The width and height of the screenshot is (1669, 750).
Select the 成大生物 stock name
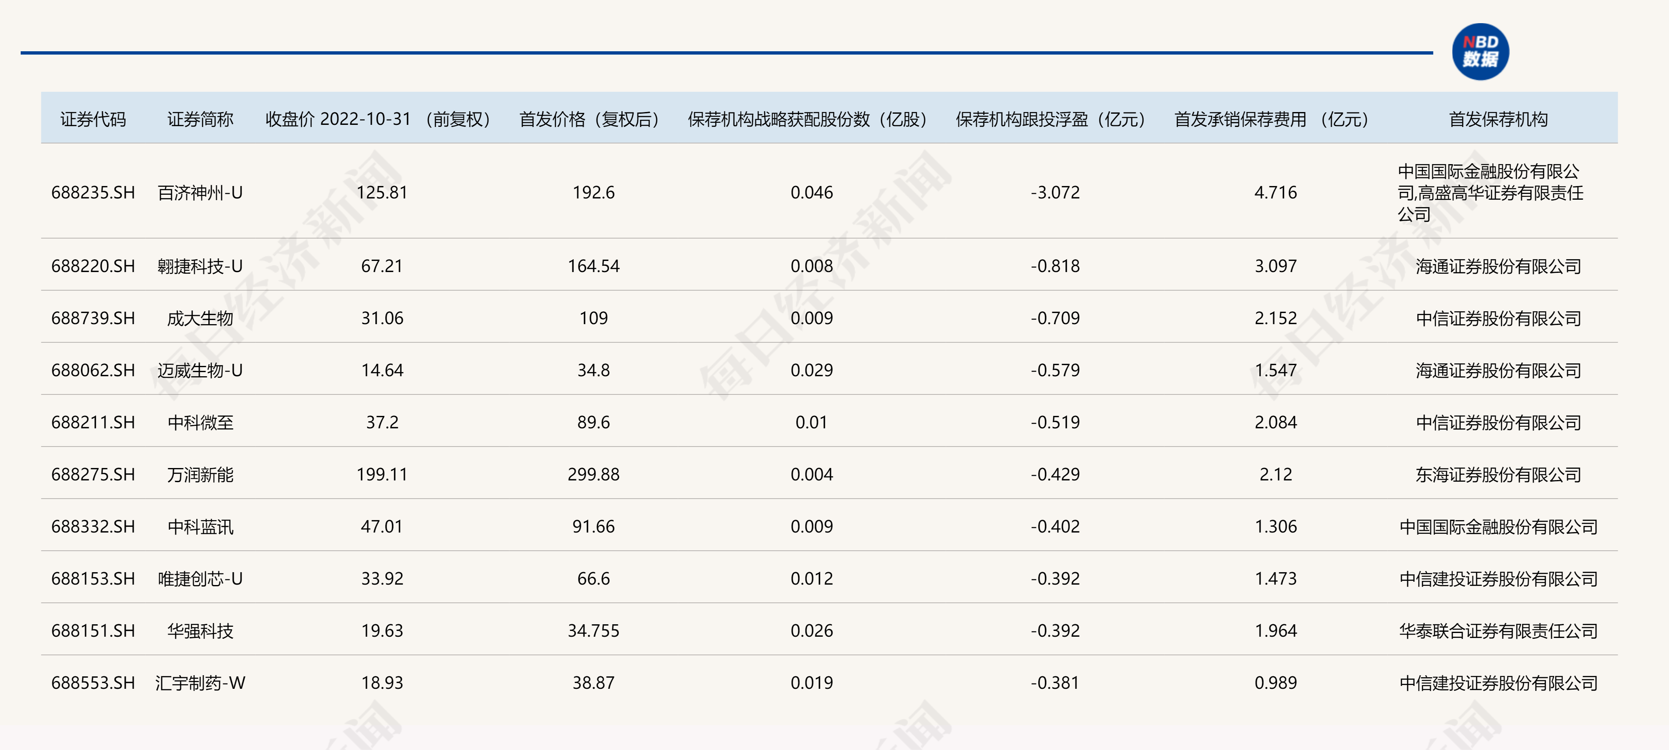click(x=200, y=318)
